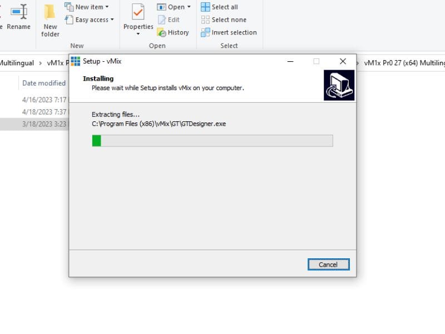Open the Properties icon
Image resolution: width=445 pixels, height=334 pixels.
point(138,12)
